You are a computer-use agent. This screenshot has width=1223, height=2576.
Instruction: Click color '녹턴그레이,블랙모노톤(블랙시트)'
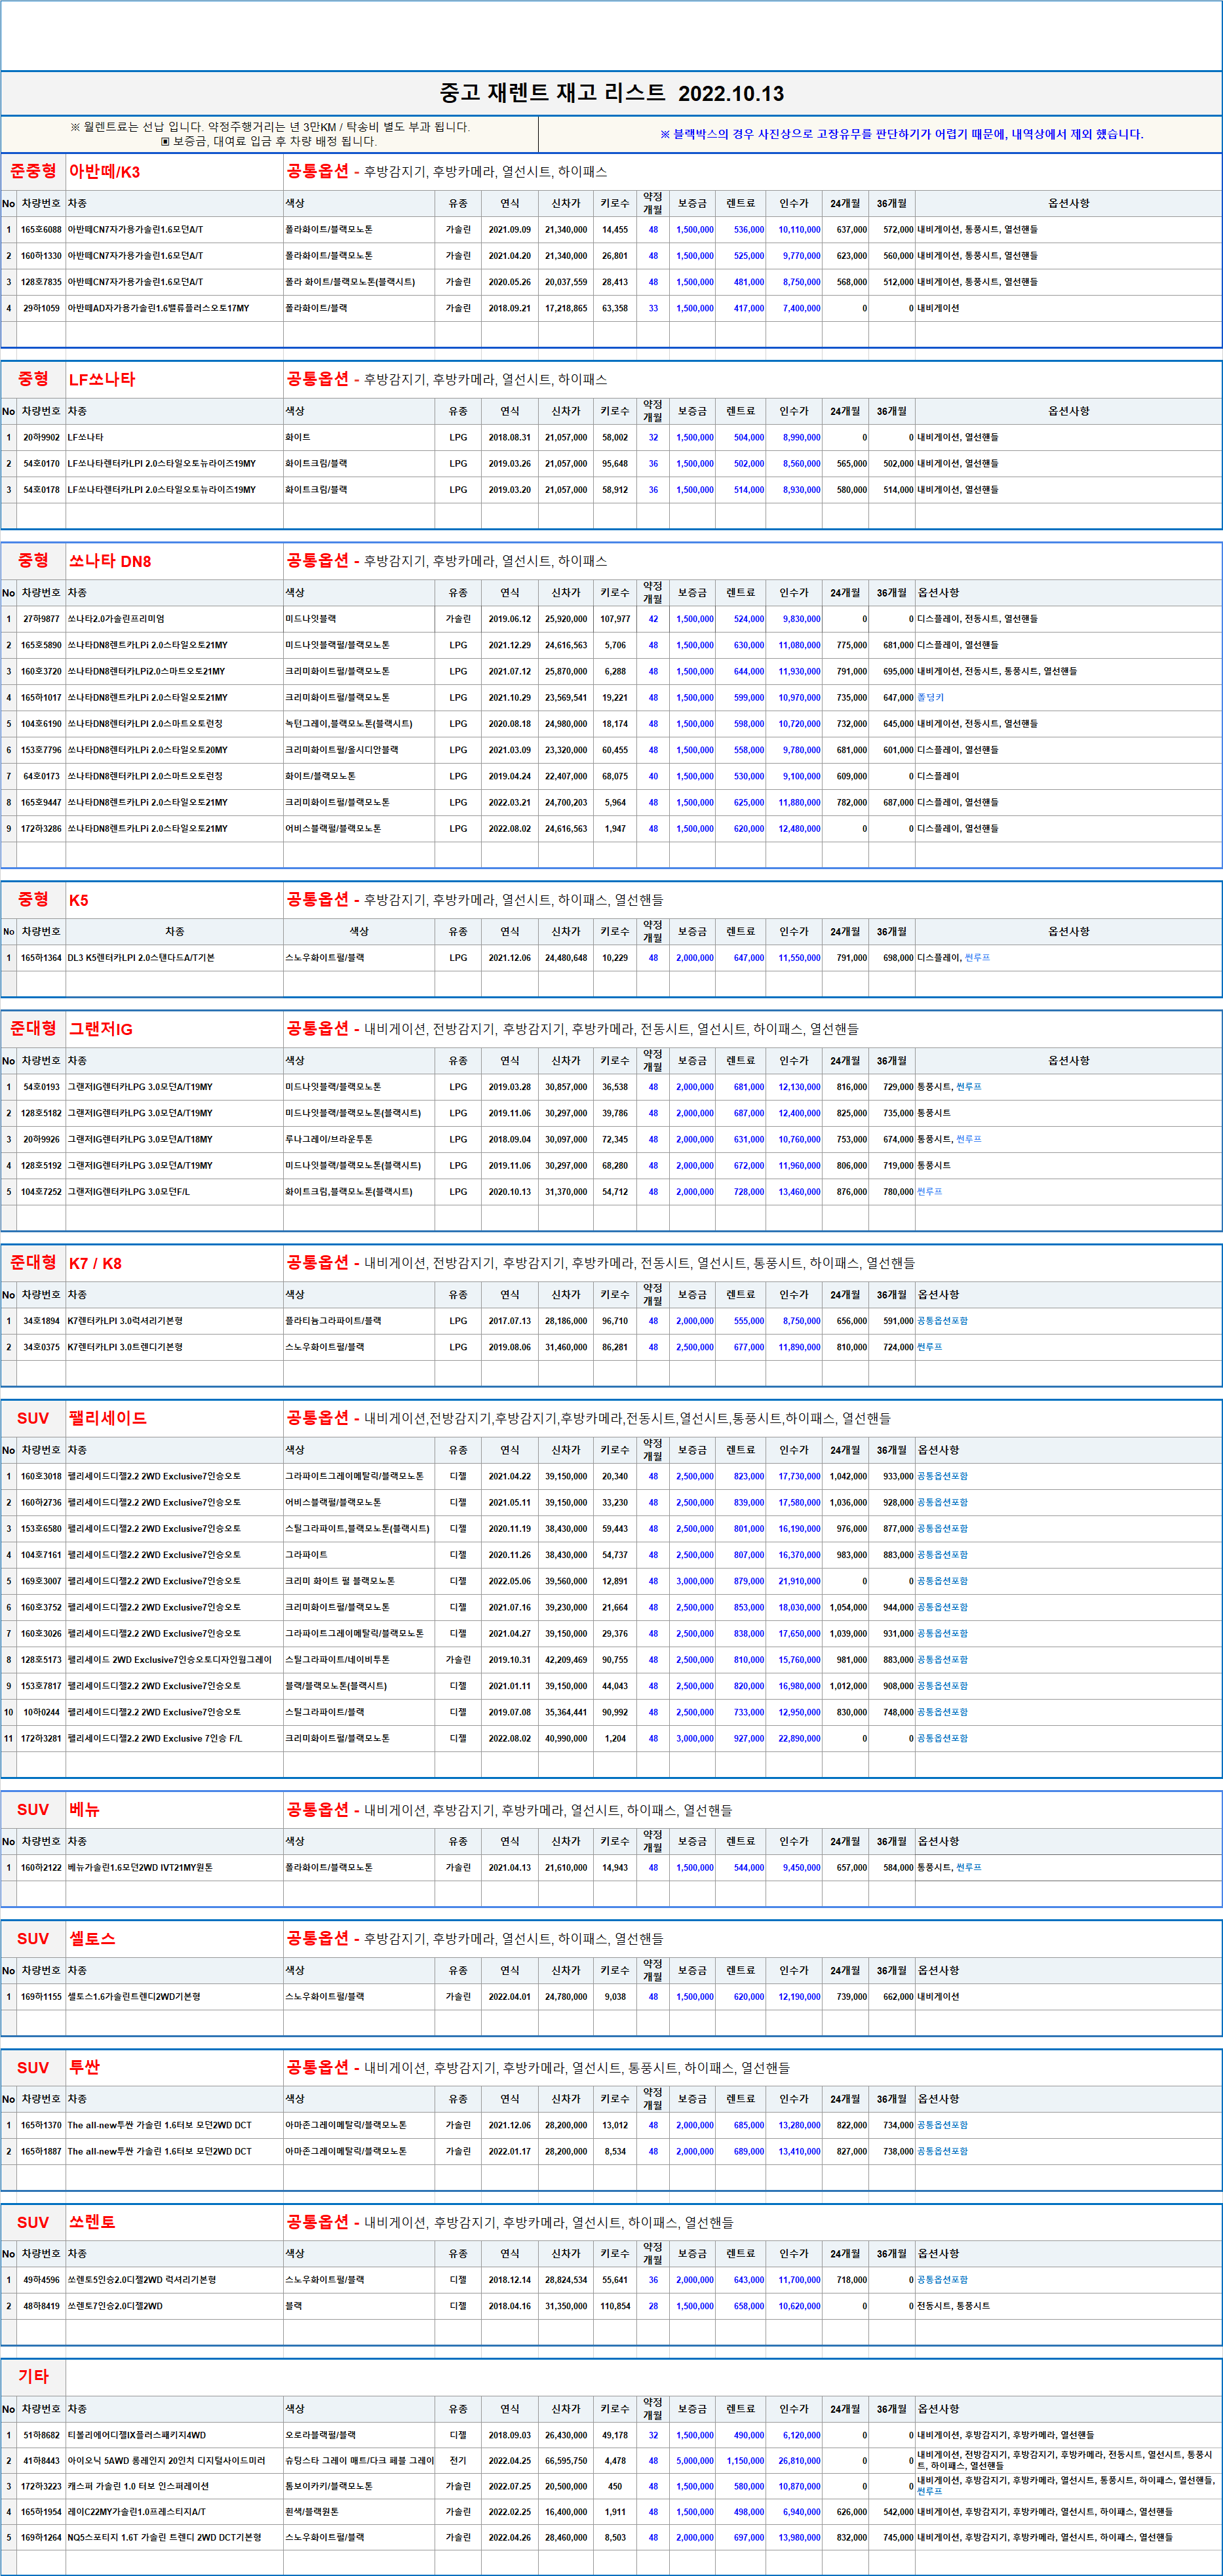(x=349, y=724)
